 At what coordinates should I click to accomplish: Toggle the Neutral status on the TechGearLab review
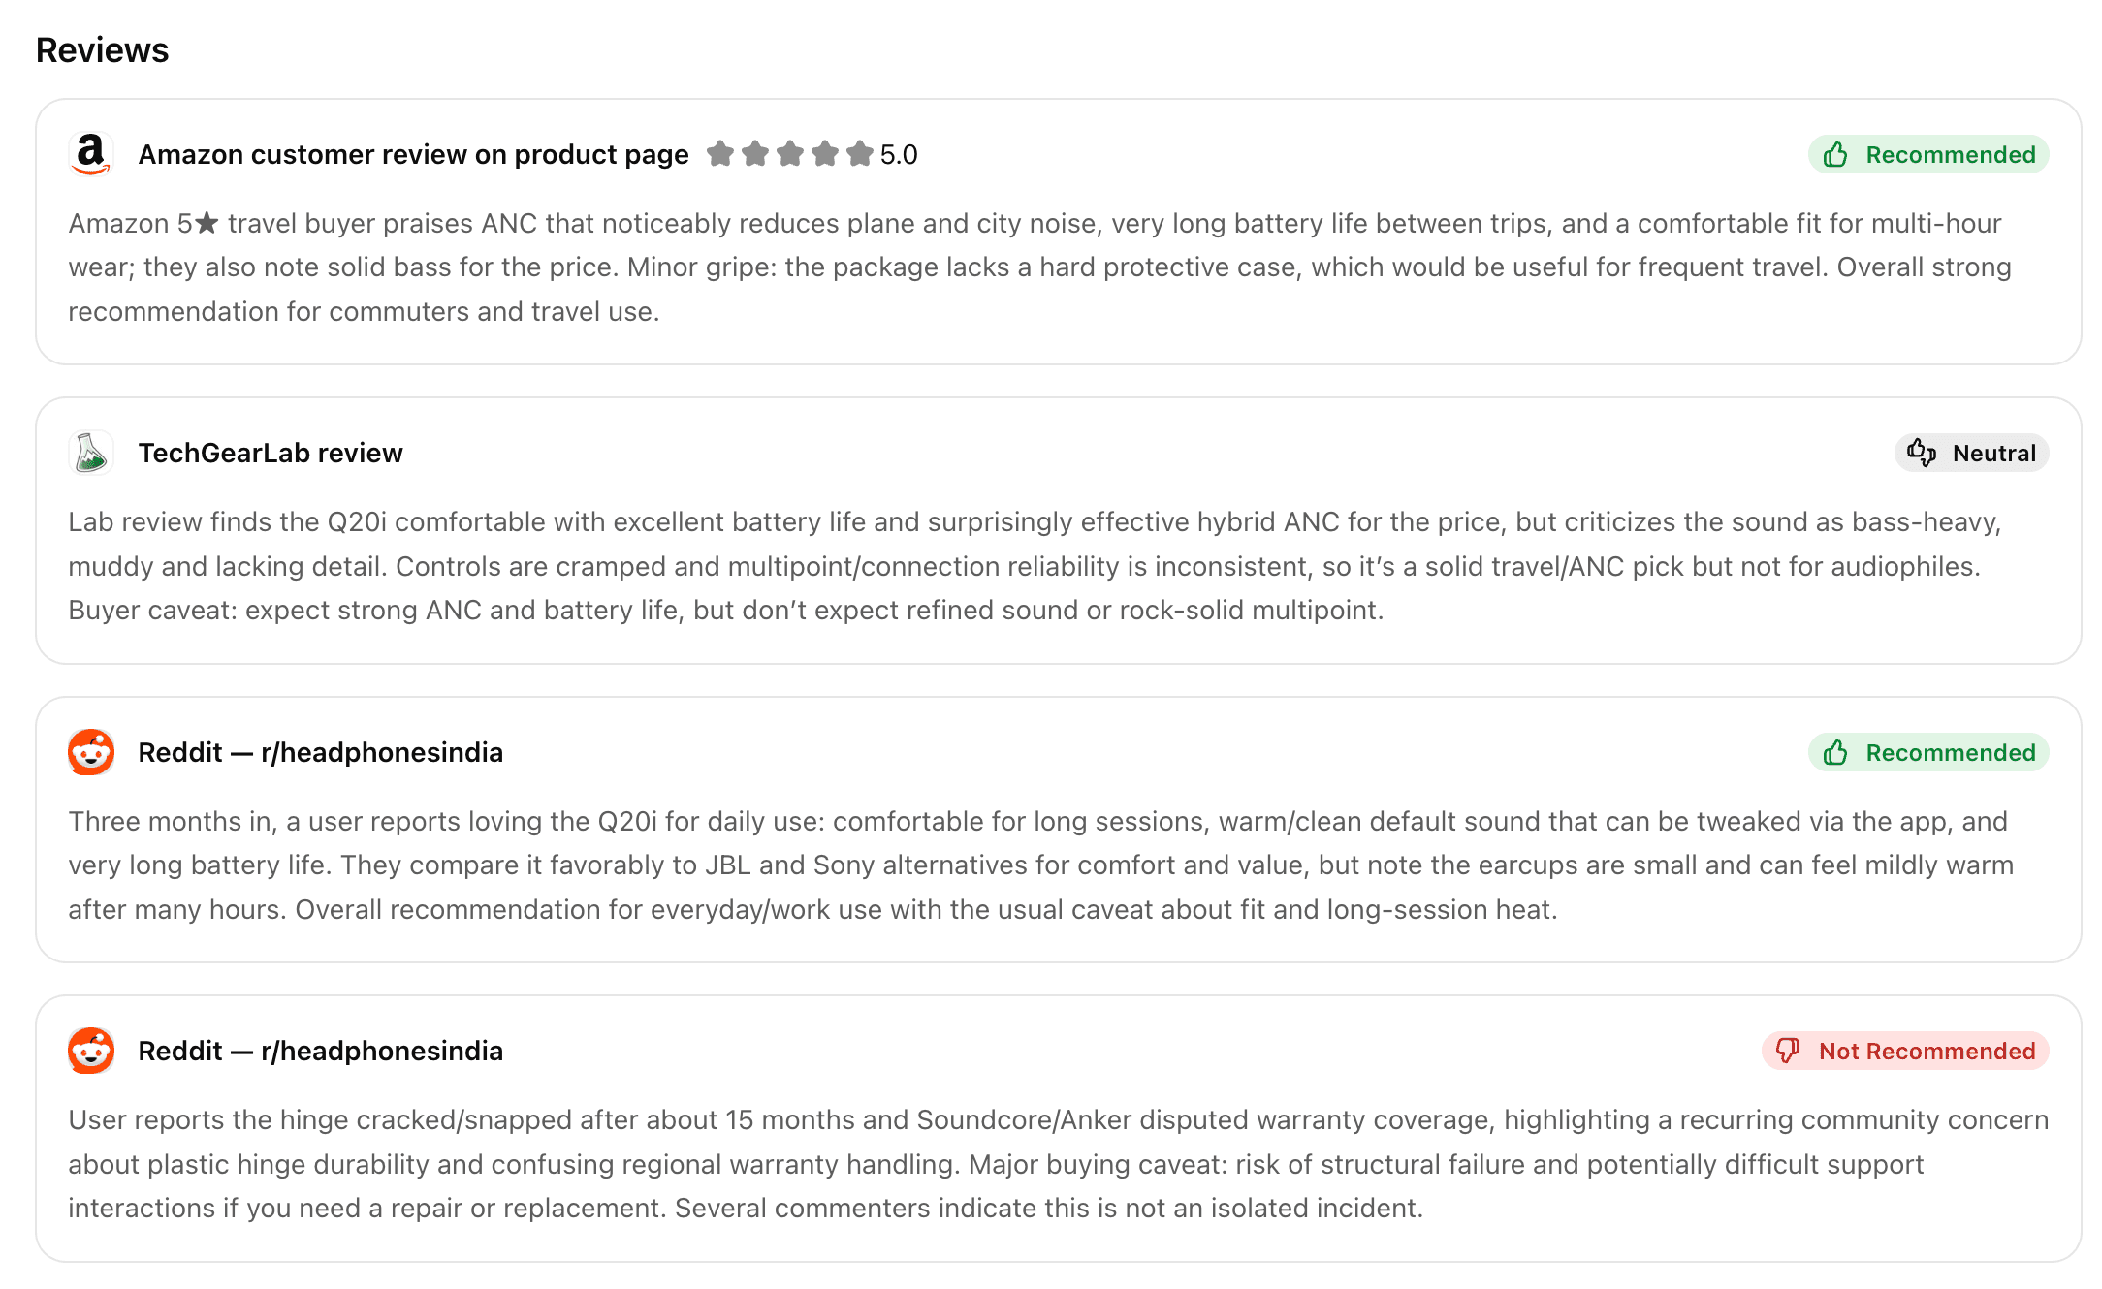coord(1971,453)
